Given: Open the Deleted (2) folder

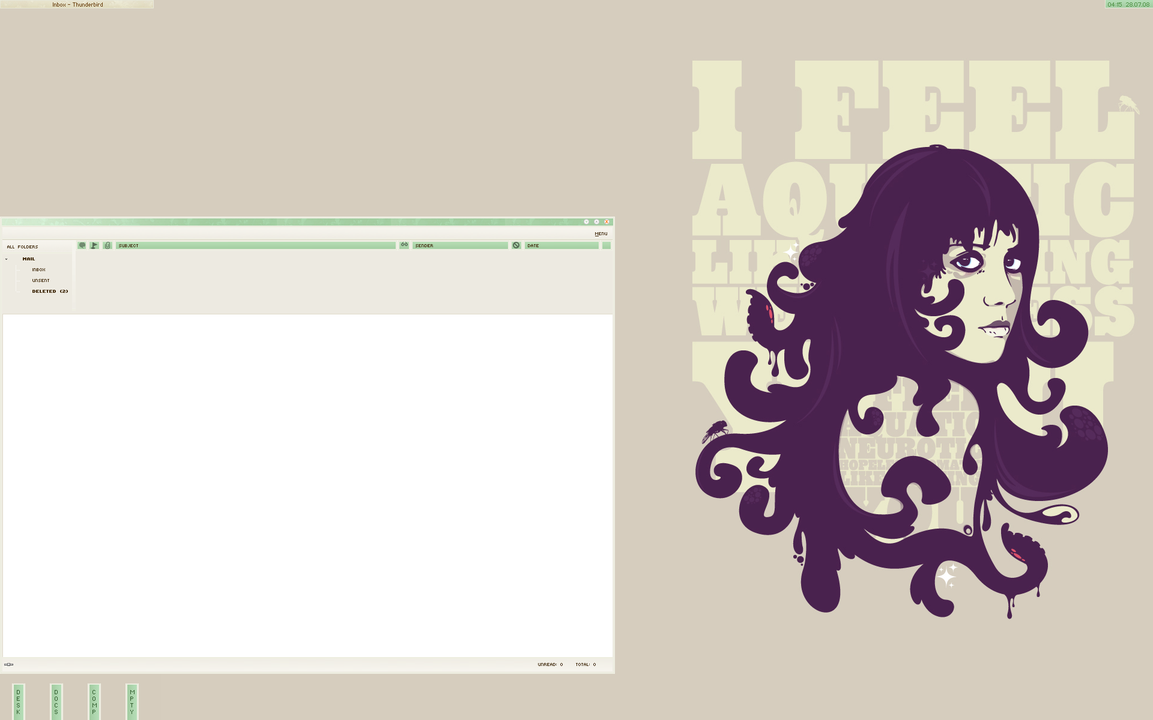Looking at the screenshot, I should point(50,292).
